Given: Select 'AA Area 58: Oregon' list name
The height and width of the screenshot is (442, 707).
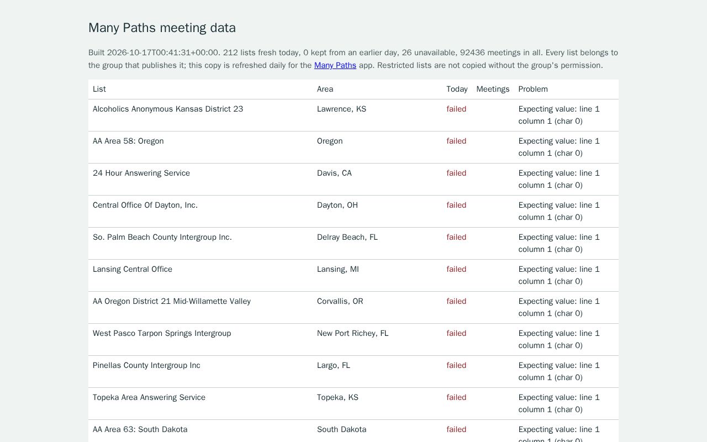Looking at the screenshot, I should click(128, 141).
